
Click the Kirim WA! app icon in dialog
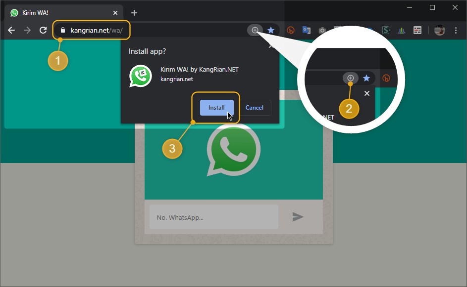pyautogui.click(x=141, y=76)
